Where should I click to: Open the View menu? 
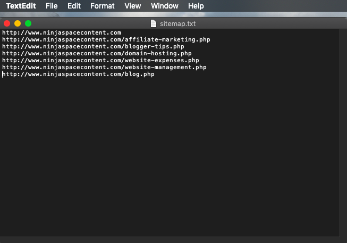[x=133, y=6]
